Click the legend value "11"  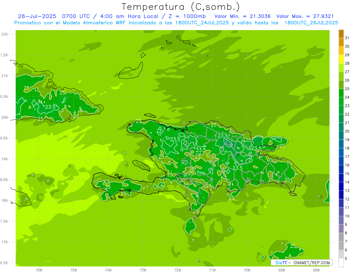347,207
